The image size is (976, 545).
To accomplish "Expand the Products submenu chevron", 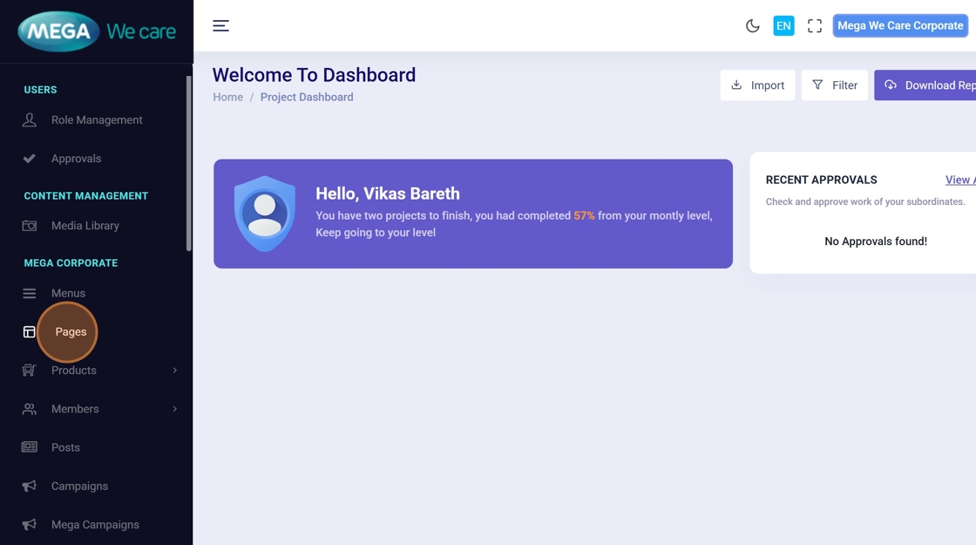I will tap(174, 371).
